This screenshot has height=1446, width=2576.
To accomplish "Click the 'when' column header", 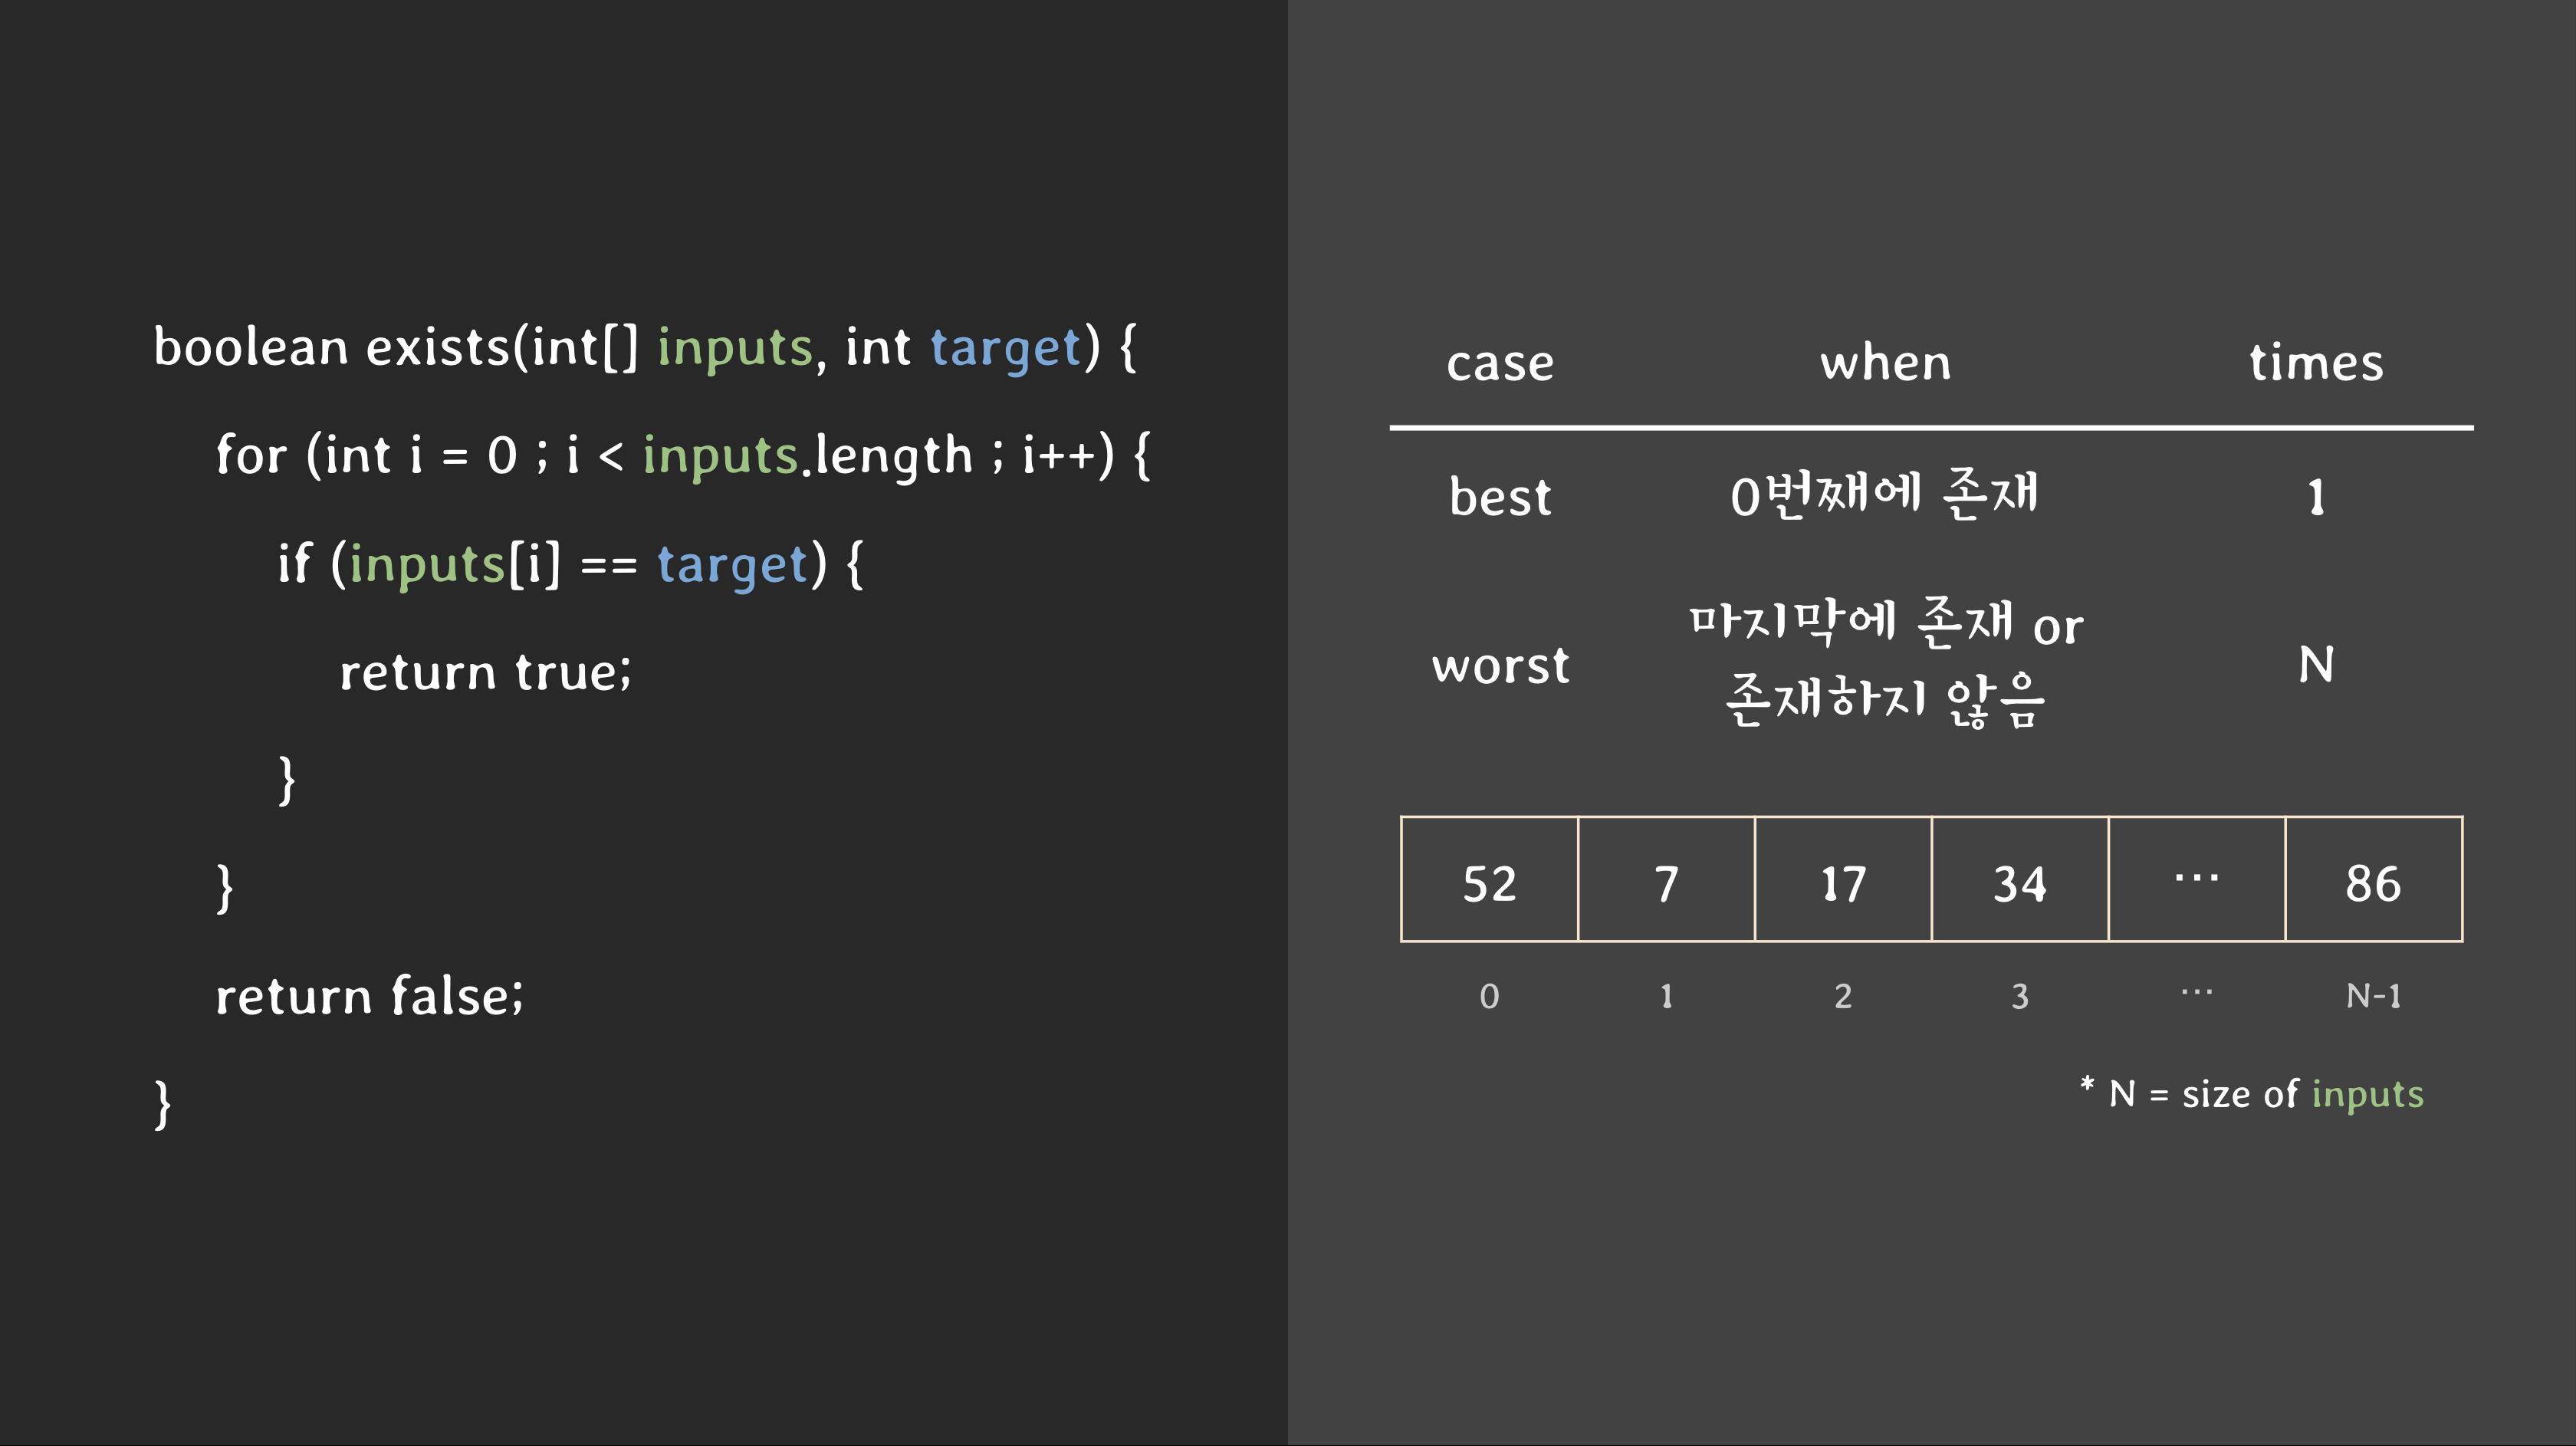I will click(1885, 362).
